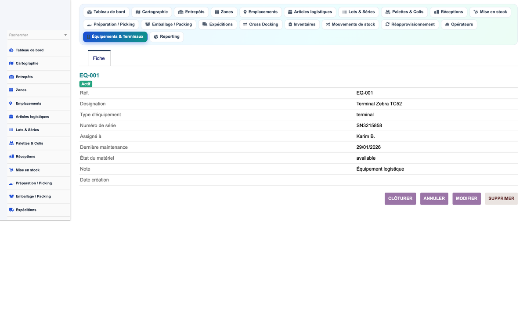Screen dimensions: 527x326
Task: Click the hard hat icon on Opérateurs tab
Action: tap(447, 24)
